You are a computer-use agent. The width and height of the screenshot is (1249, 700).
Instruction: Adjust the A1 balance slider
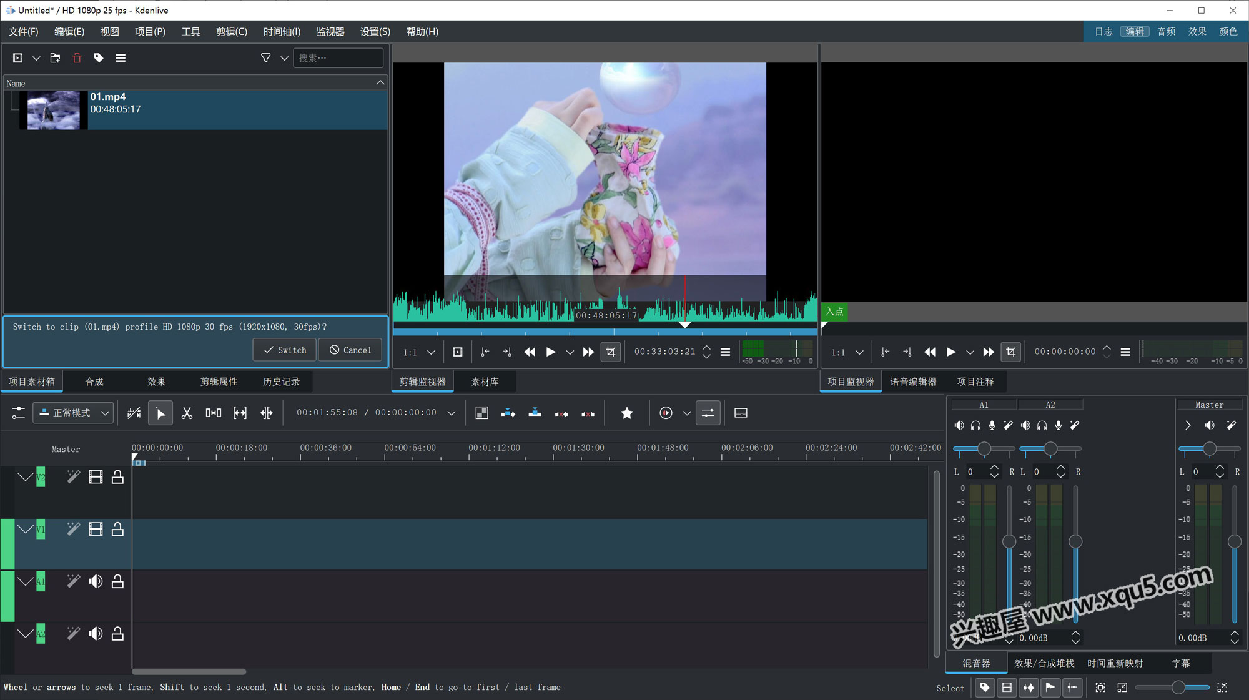[984, 448]
